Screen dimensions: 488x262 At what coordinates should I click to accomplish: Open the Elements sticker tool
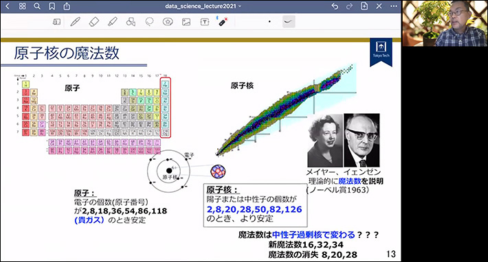click(x=168, y=22)
